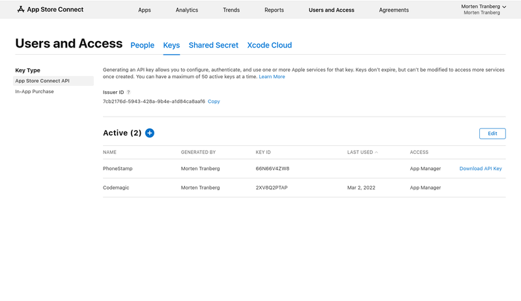The width and height of the screenshot is (521, 301).
Task: Copy the Issuer ID
Action: click(214, 102)
